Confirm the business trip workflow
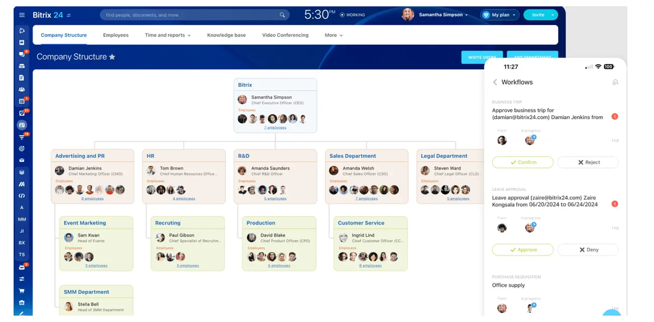 (x=523, y=162)
